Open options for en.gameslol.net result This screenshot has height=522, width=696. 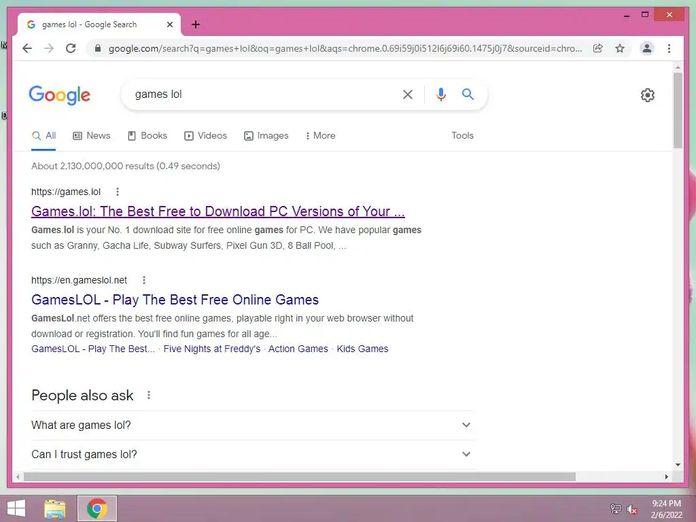(x=144, y=280)
